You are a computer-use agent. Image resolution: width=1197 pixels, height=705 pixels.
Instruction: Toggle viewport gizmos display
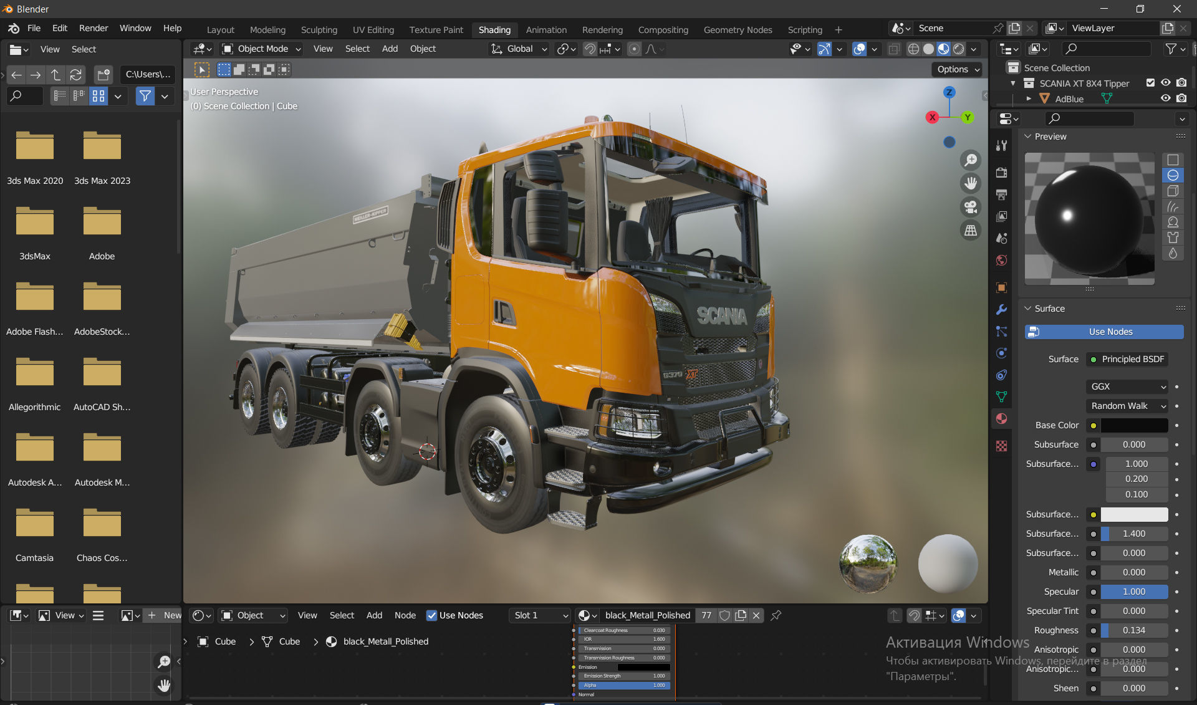pyautogui.click(x=824, y=49)
